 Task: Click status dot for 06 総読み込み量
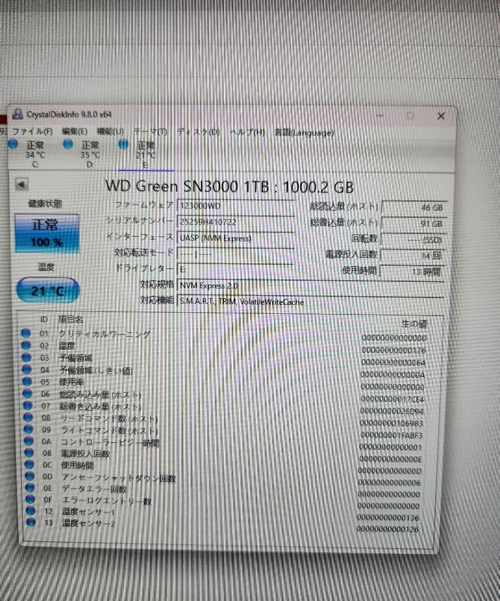tap(28, 393)
